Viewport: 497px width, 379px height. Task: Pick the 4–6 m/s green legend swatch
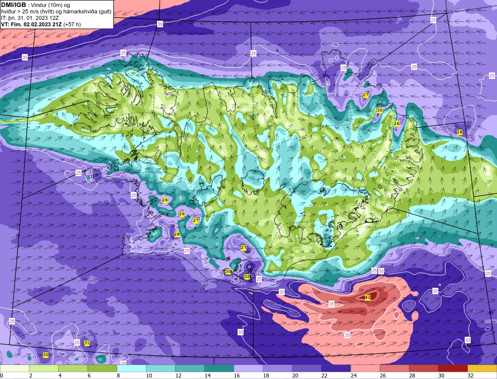(x=73, y=368)
